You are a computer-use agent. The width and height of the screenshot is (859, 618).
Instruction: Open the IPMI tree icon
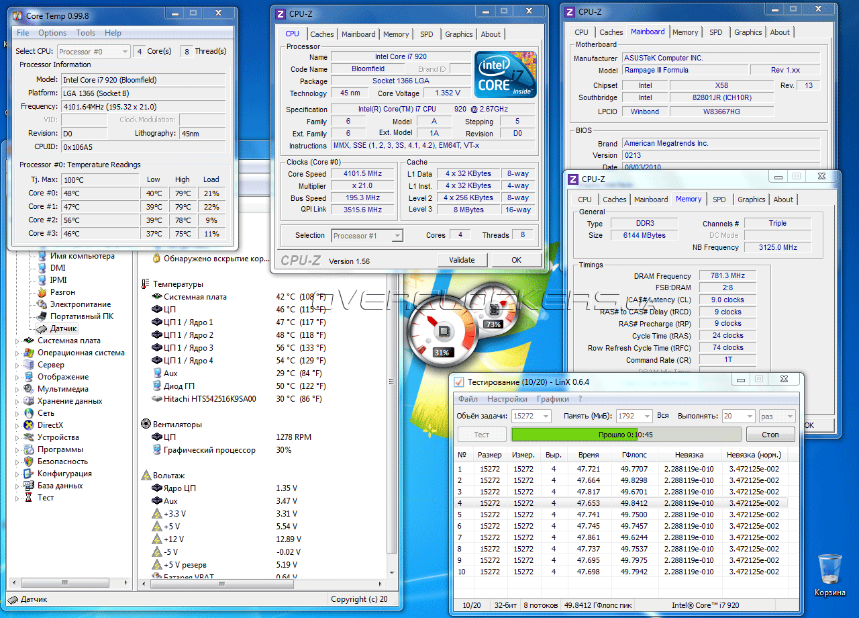click(x=42, y=280)
